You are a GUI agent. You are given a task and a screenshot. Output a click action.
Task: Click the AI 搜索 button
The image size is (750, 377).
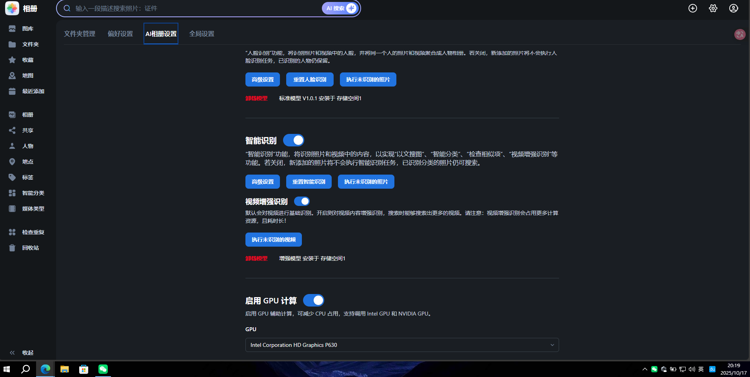(340, 8)
